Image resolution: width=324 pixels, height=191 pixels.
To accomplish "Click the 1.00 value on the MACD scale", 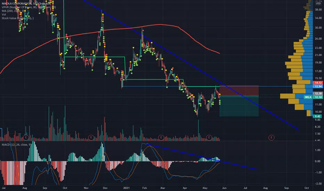I will click(x=318, y=150).
